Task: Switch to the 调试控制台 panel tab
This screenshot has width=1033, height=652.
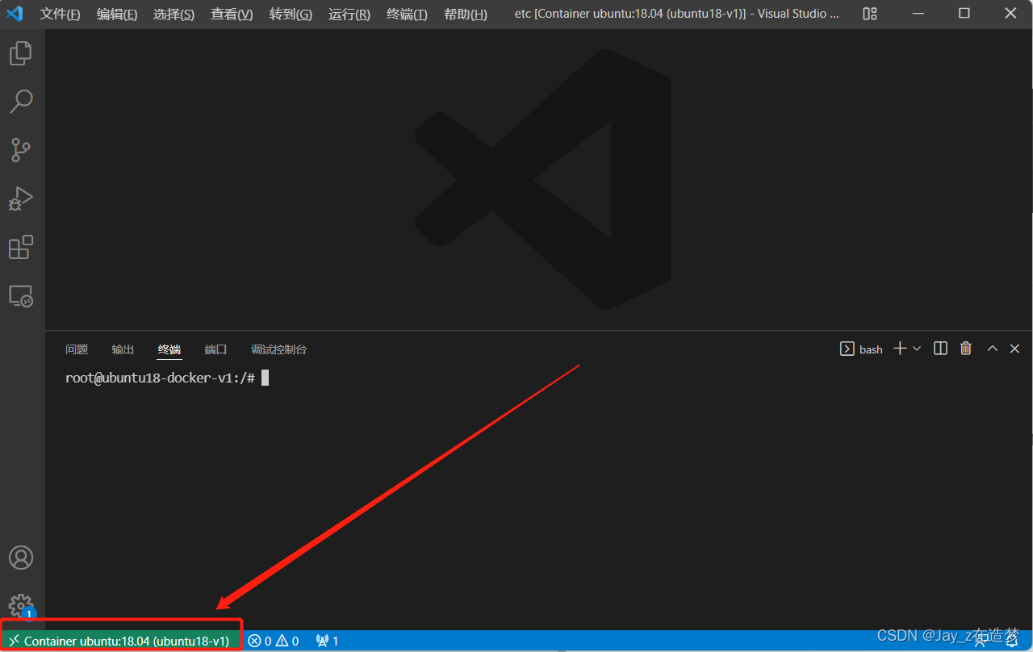Action: pyautogui.click(x=279, y=349)
